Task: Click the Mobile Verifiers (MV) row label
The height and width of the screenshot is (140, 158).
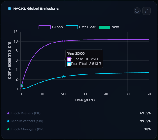Action: 27,121
